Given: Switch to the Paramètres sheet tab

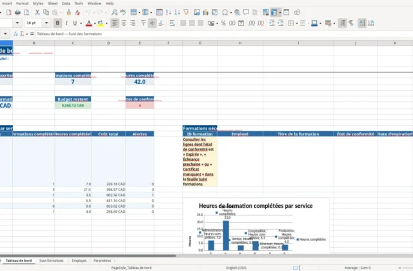Looking at the screenshot, I should [102, 261].
